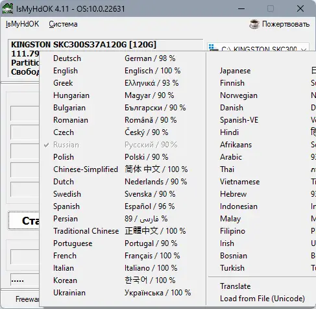Select Irish language

[x=261, y=243]
